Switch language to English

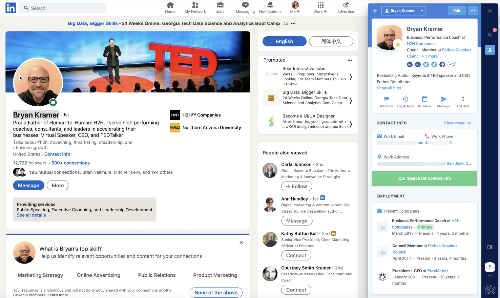tap(285, 41)
